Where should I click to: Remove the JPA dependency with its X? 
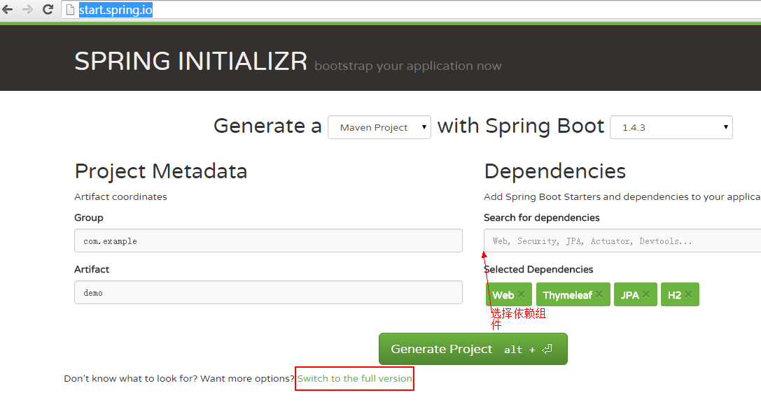646,294
